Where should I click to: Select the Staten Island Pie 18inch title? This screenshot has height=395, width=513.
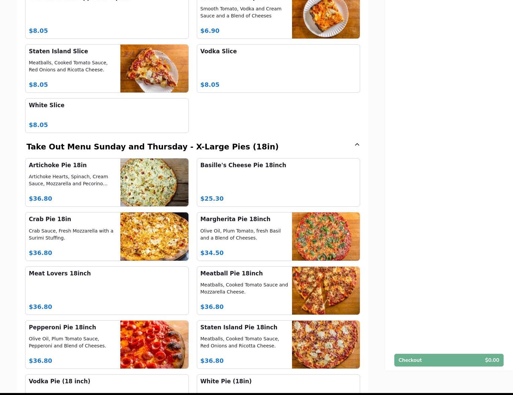(239, 327)
